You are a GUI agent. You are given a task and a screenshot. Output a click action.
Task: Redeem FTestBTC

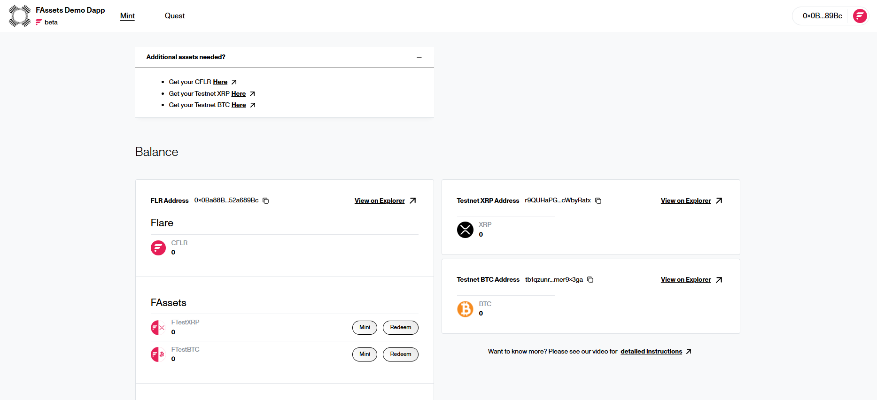tap(400, 354)
